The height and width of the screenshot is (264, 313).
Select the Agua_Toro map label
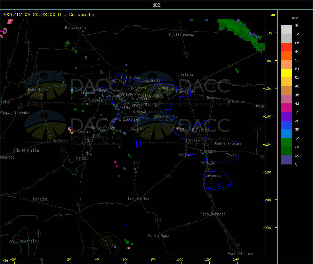37,90
